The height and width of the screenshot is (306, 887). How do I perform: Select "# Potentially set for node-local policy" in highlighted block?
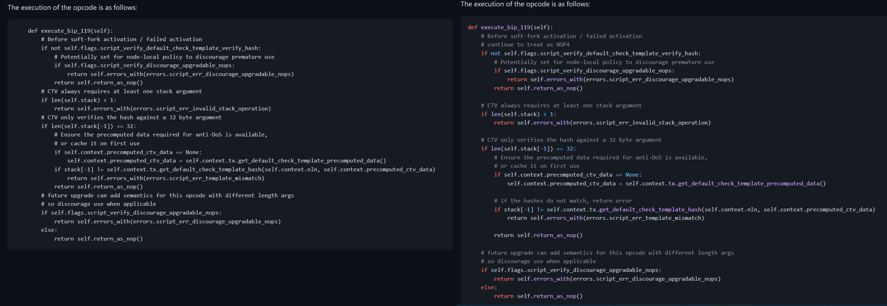pos(604,62)
